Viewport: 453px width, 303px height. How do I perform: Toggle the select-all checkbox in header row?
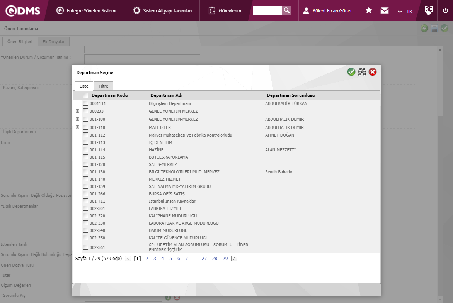pyautogui.click(x=86, y=95)
